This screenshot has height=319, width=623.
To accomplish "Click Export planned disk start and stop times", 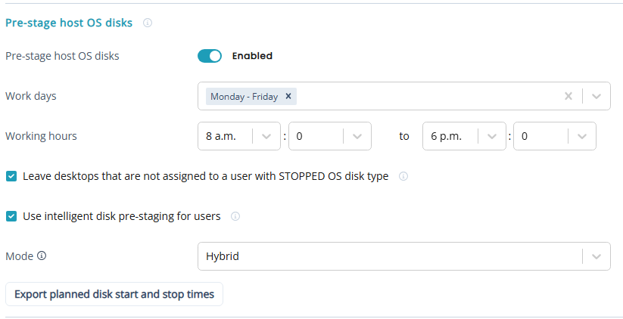I will 114,294.
